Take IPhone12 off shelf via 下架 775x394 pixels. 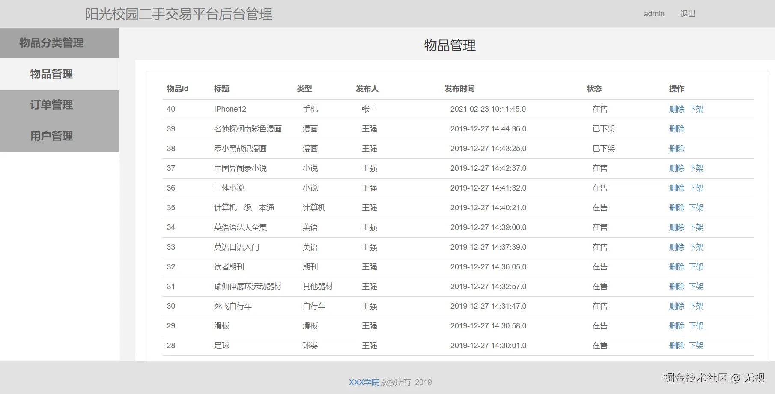tap(696, 109)
